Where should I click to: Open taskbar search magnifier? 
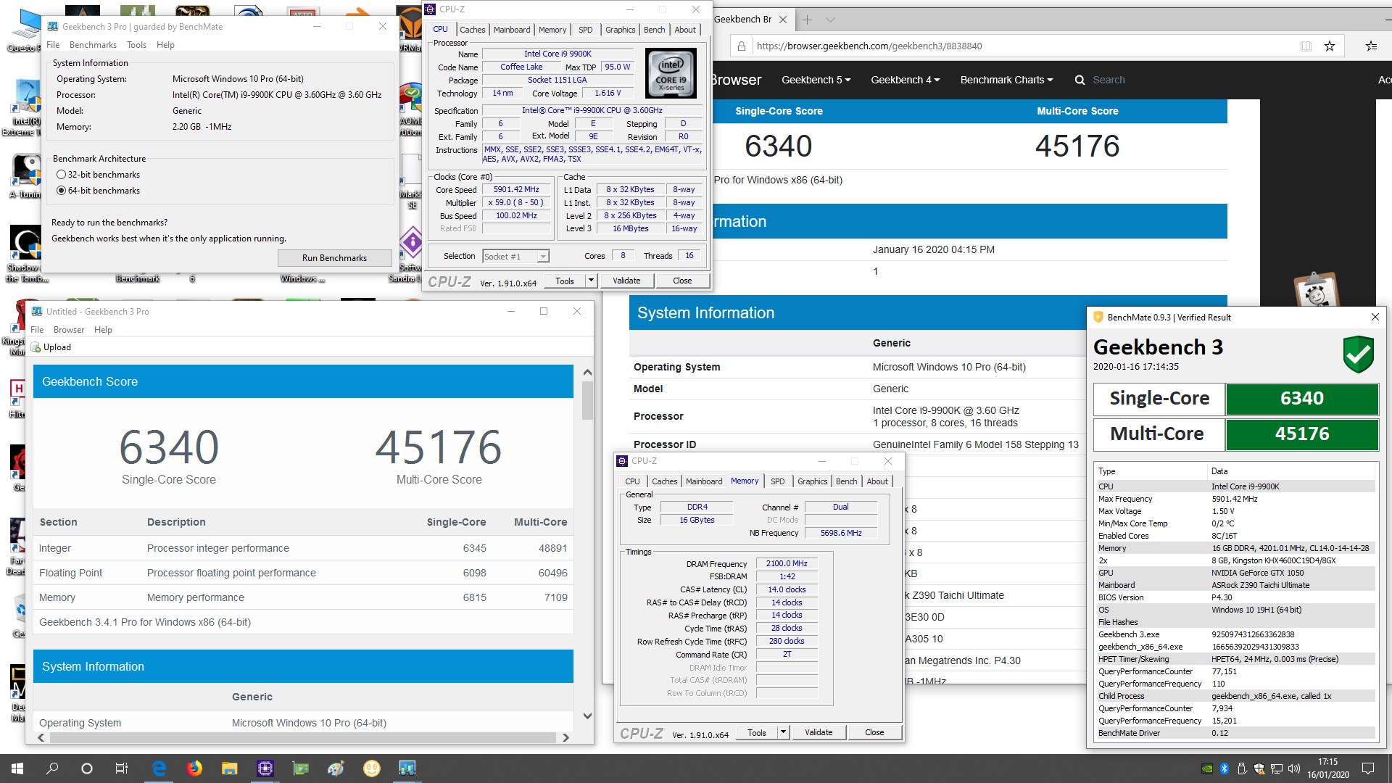(52, 768)
